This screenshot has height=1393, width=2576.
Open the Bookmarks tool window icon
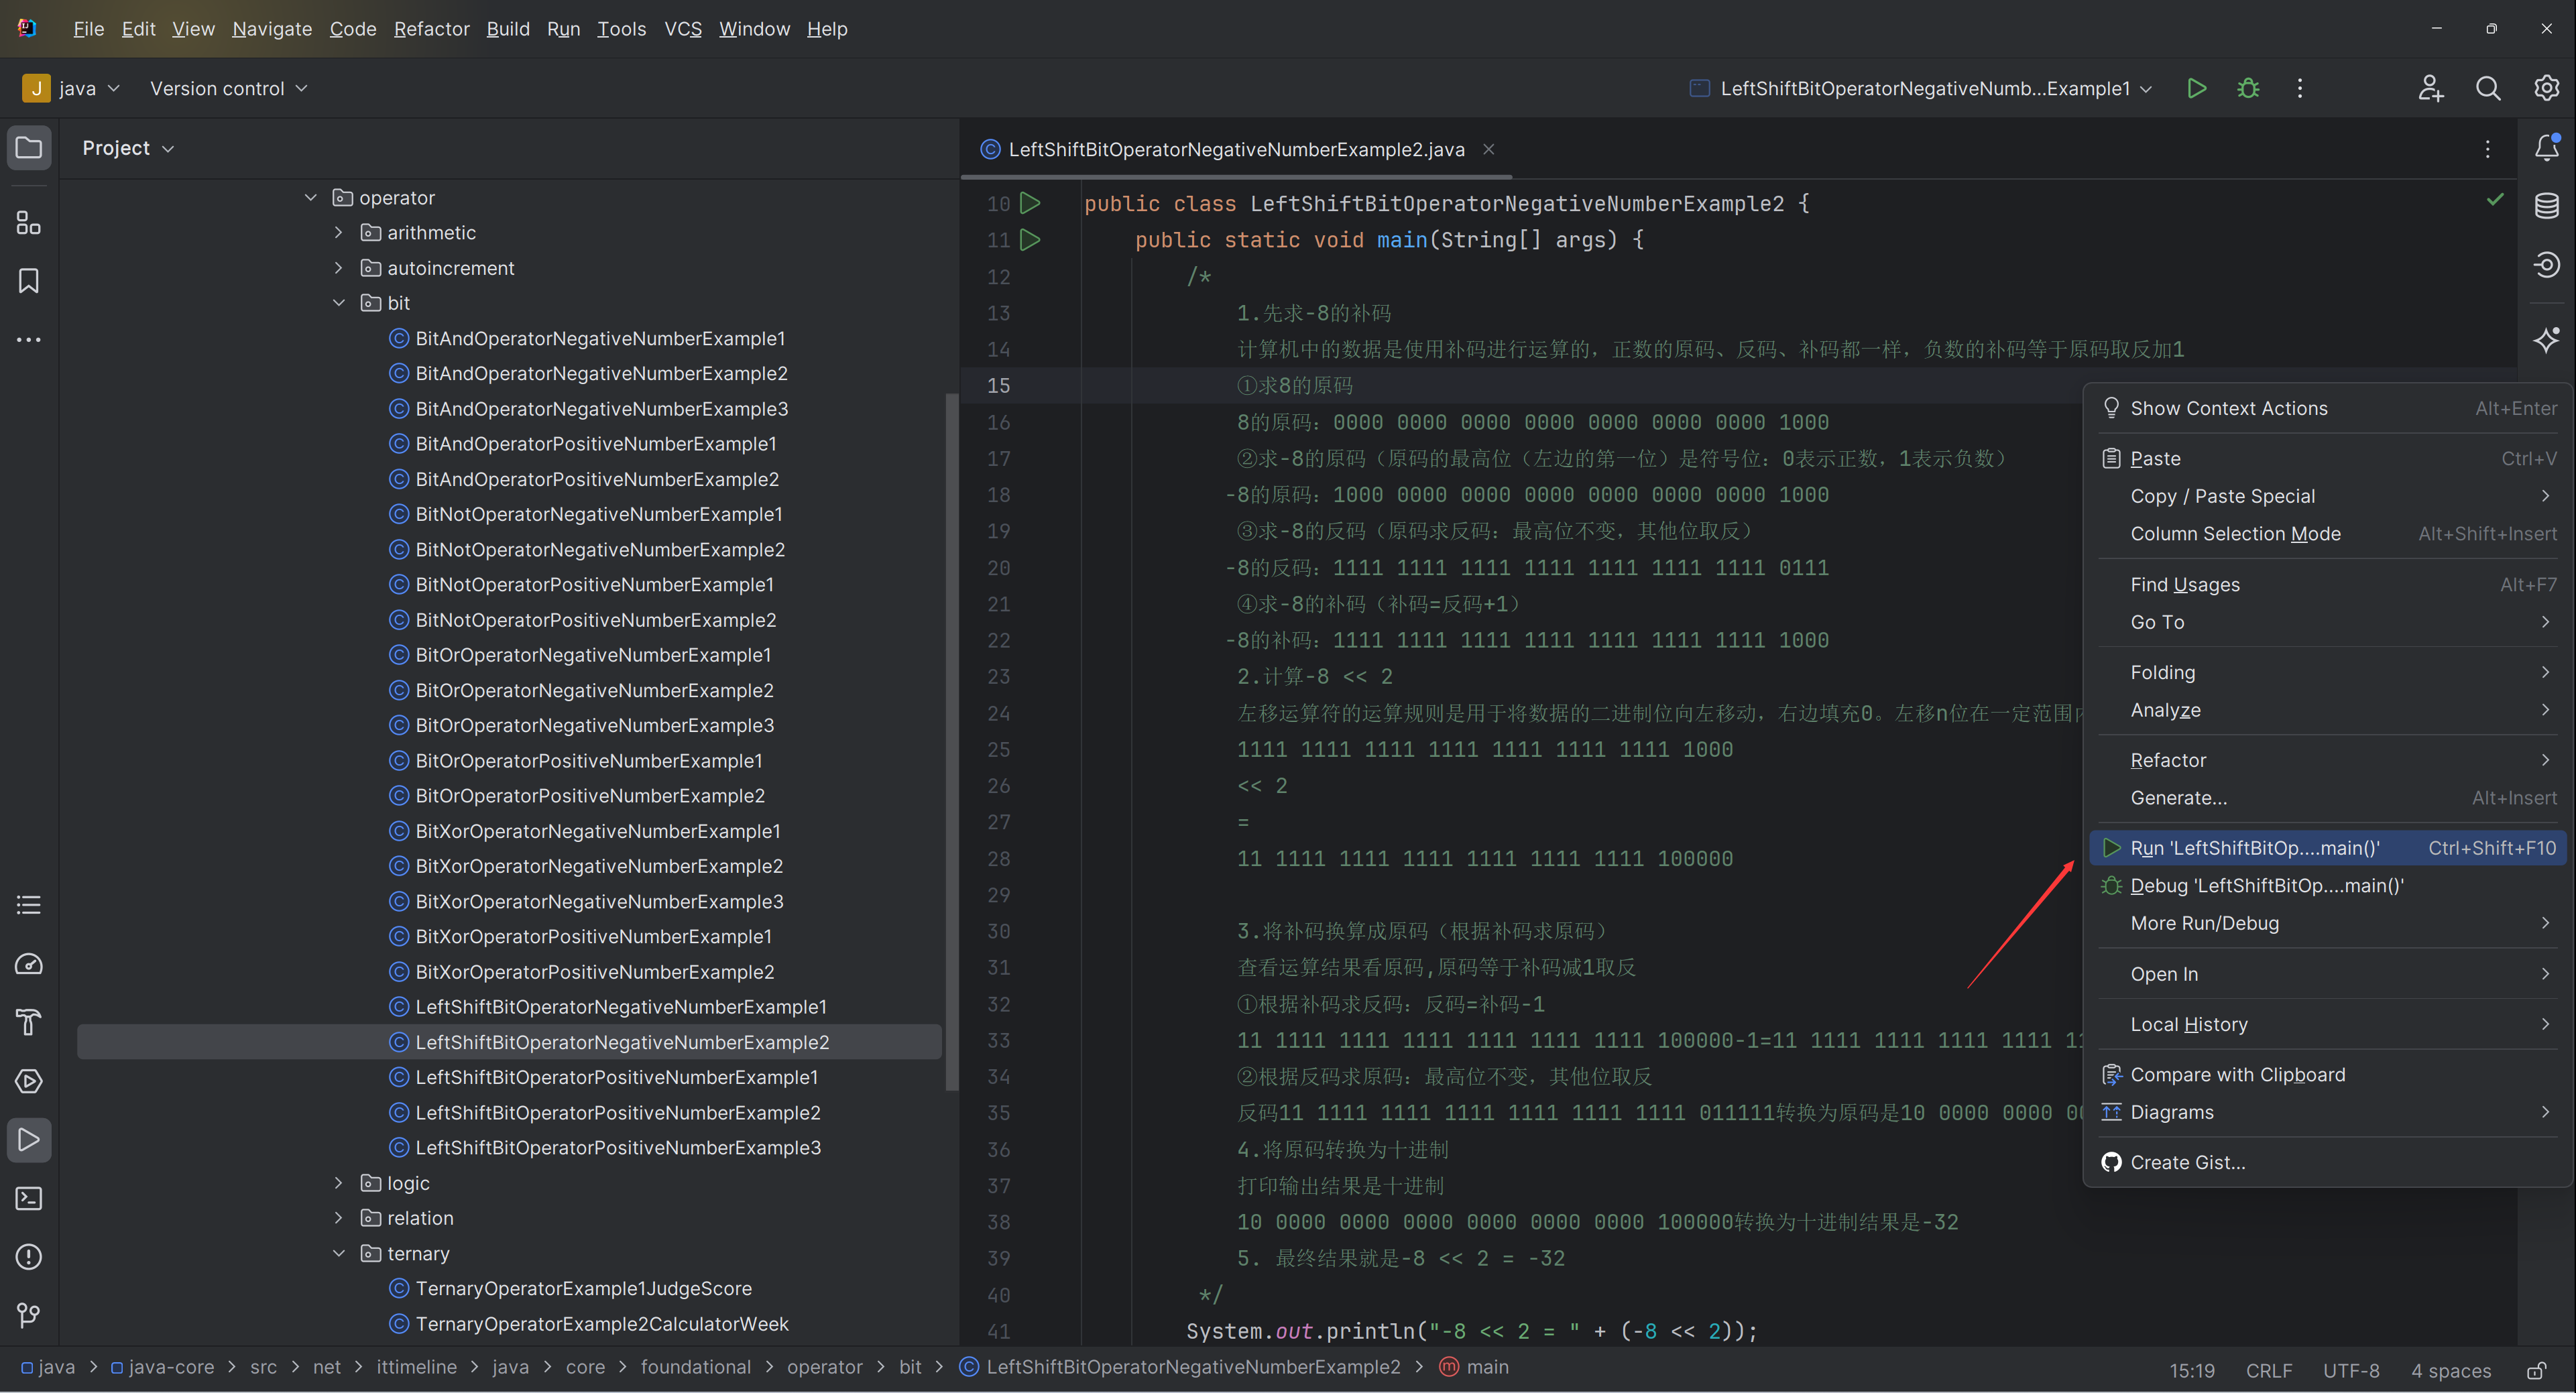click(x=29, y=281)
